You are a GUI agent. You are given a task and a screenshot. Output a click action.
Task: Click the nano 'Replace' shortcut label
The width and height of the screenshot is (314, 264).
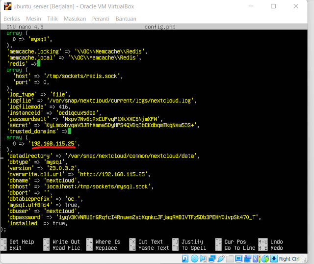[106, 248]
